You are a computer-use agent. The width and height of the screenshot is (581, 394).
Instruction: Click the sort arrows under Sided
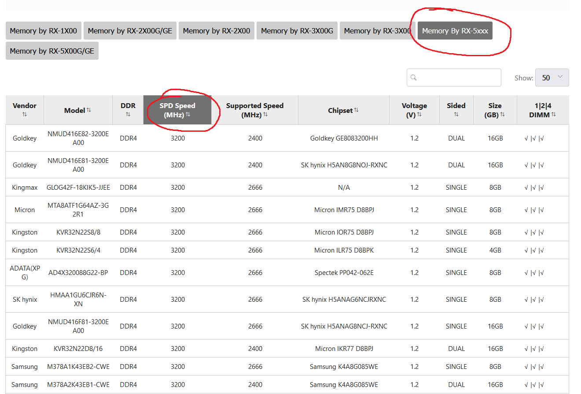(456, 115)
